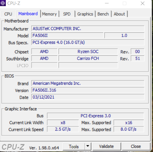Click the Southbridge vendor AMD field

(44, 58)
